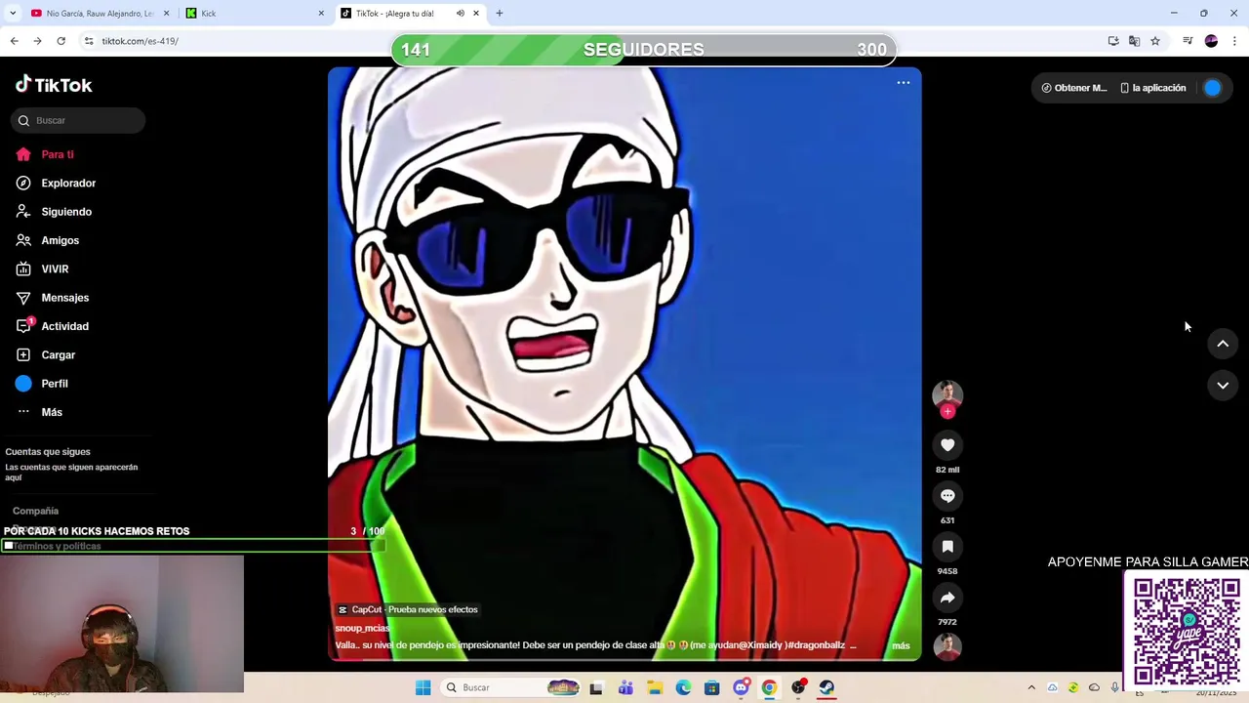Open the creator's avatar profile
1249x703 pixels.
(x=947, y=393)
